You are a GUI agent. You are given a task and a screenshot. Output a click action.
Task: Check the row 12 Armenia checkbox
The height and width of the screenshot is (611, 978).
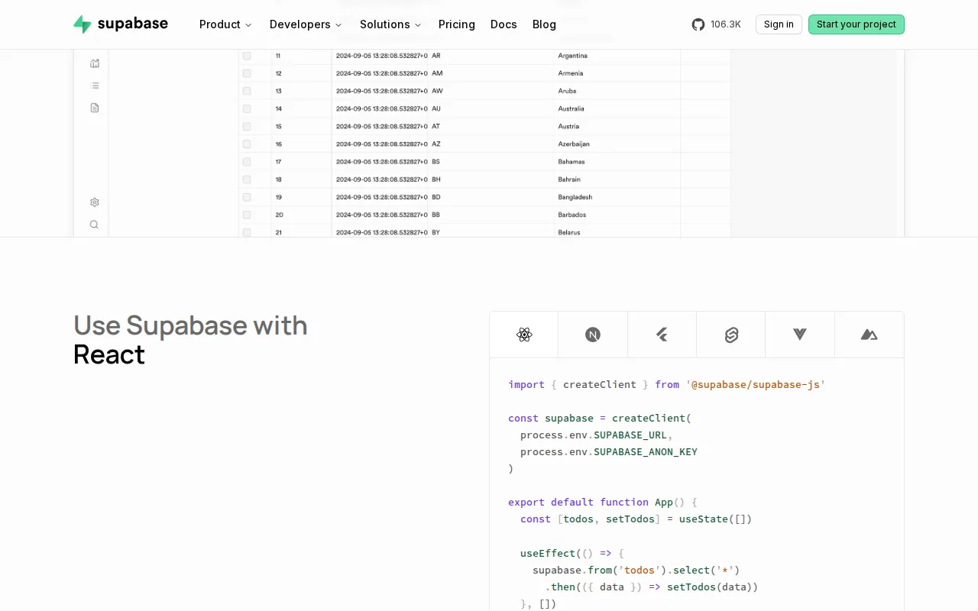247,73
